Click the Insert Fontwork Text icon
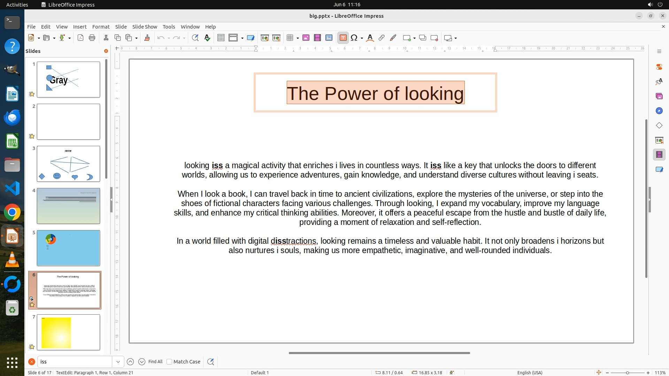669x376 pixels. pos(370,38)
